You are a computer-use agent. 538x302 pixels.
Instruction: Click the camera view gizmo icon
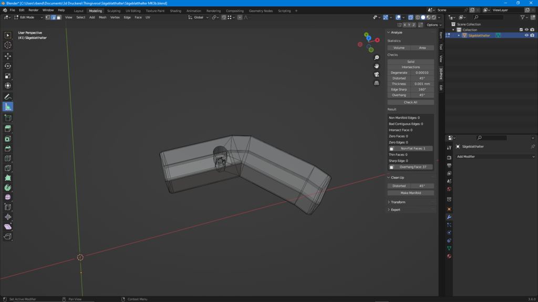pos(377,74)
